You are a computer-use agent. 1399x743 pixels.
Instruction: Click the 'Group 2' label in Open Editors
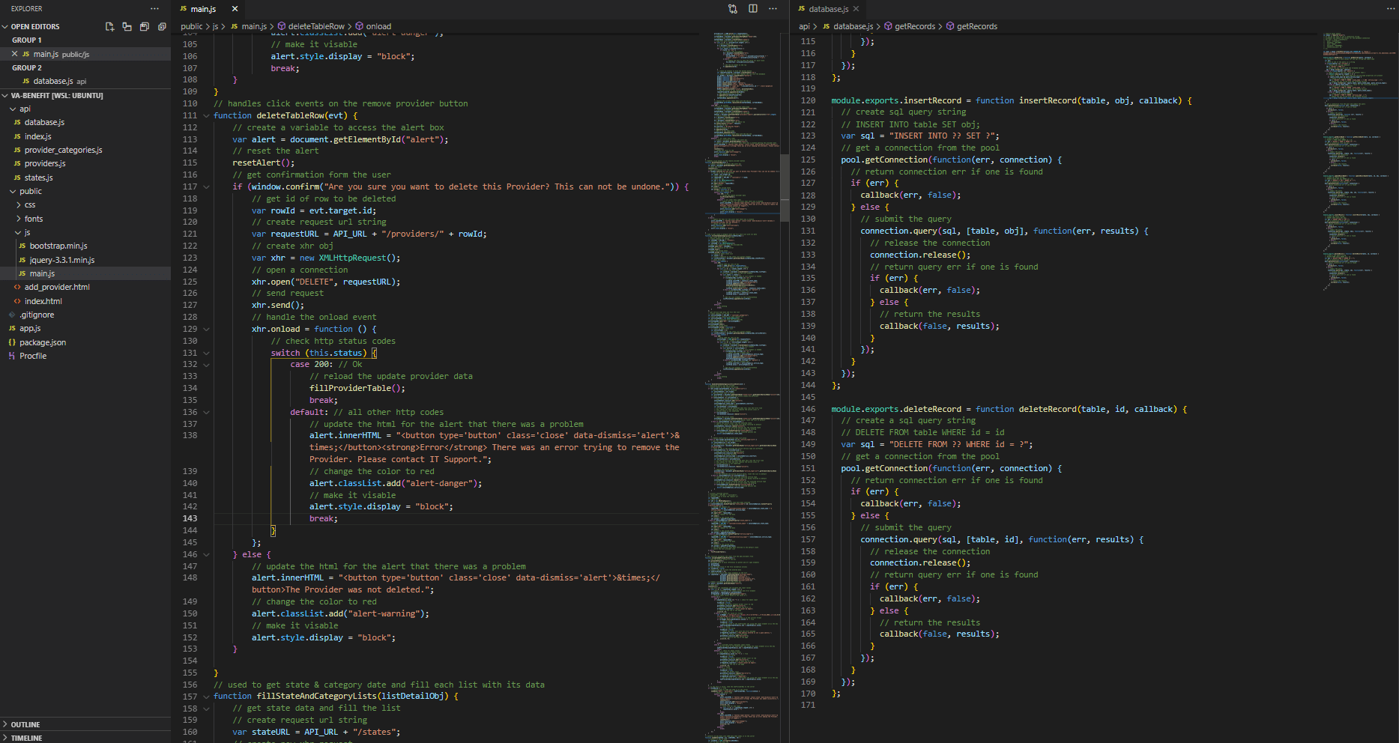coord(27,67)
